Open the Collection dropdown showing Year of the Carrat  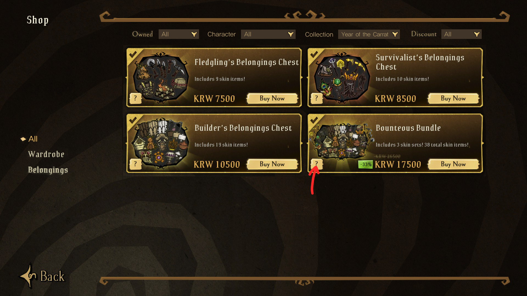point(369,34)
